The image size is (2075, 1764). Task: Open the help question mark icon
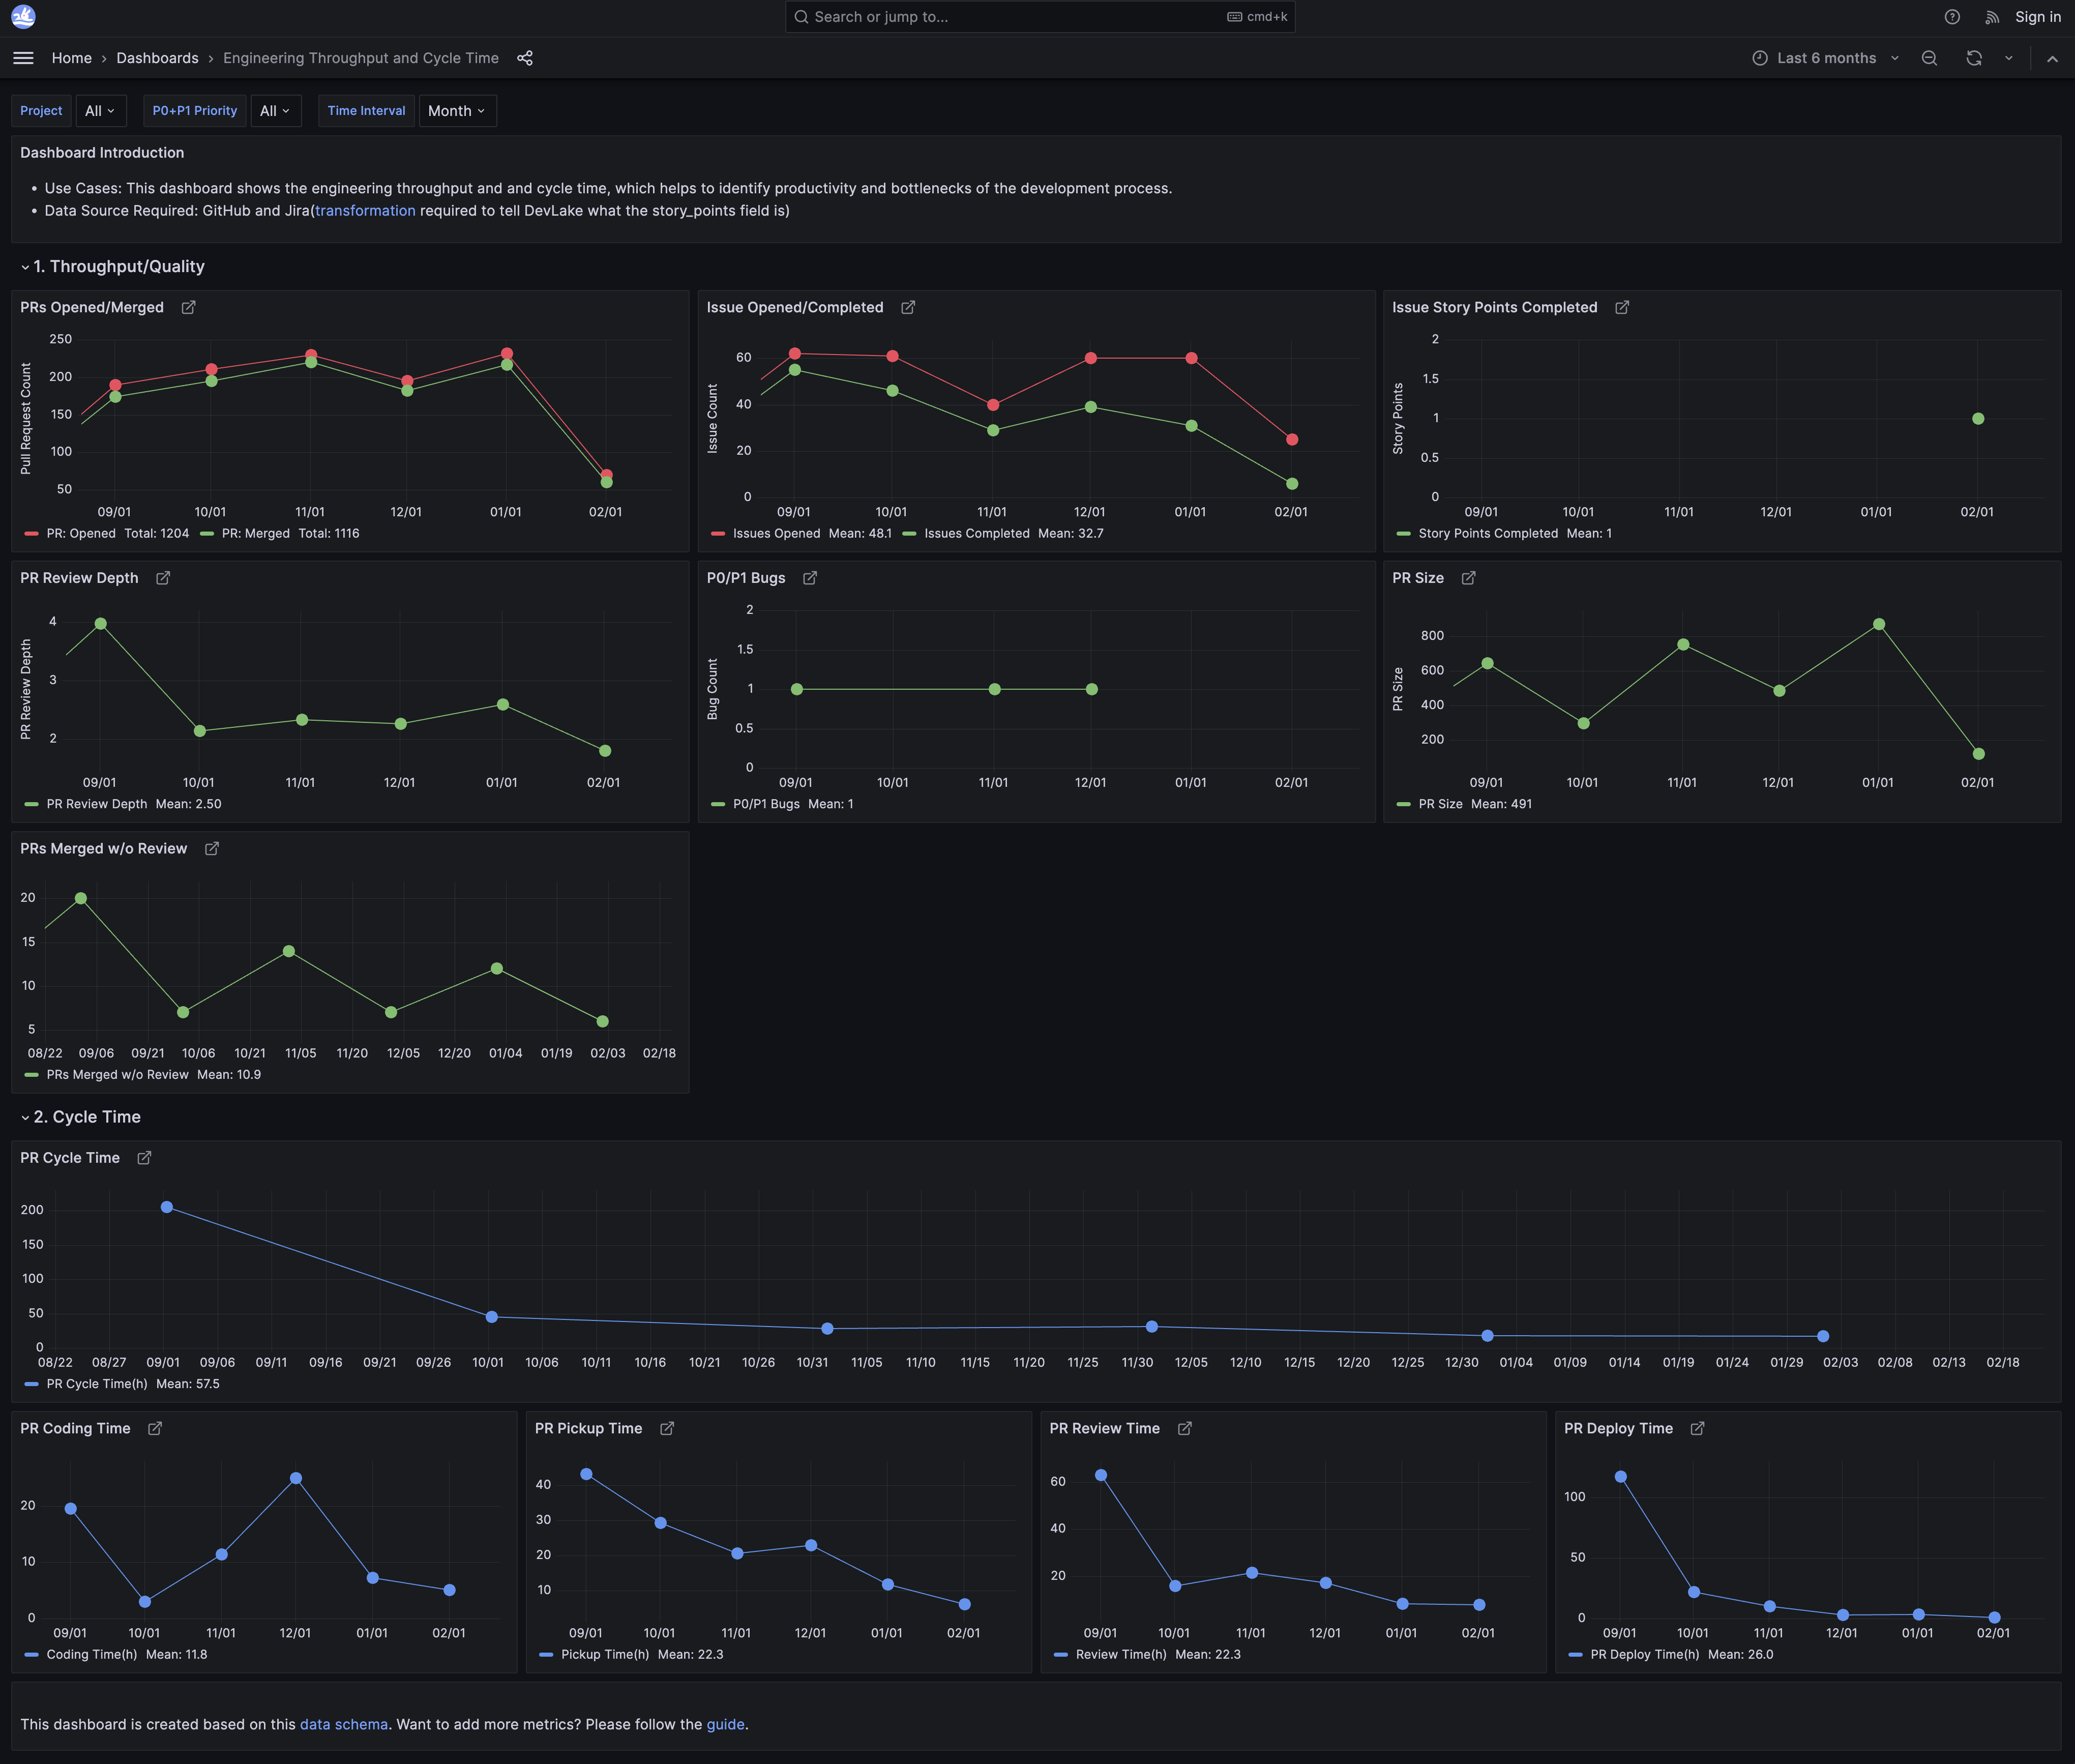pyautogui.click(x=1952, y=17)
